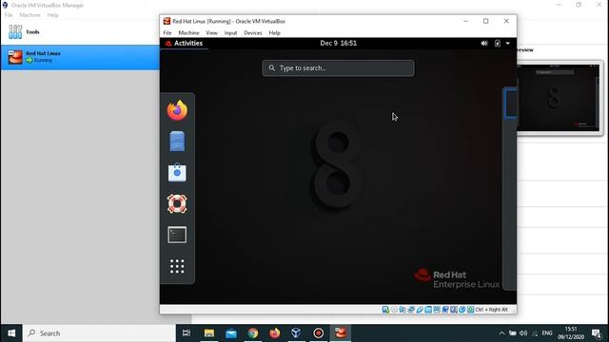Click the Type to search field
This screenshot has width=609, height=342.
point(339,67)
